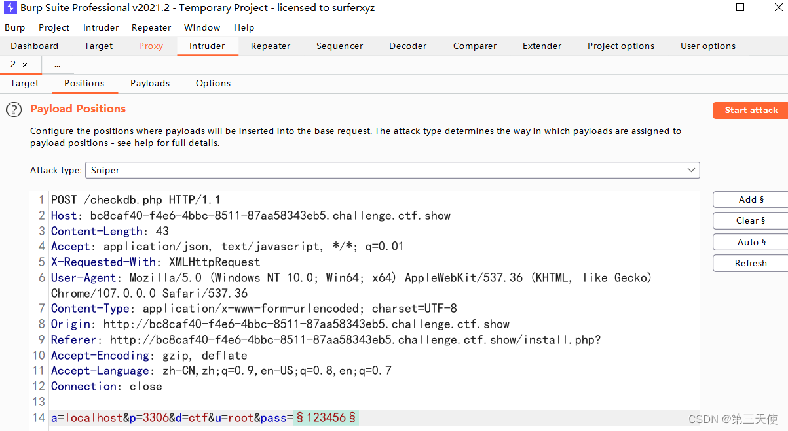This screenshot has height=431, width=788.
Task: Open the Project menu
Action: click(x=54, y=27)
